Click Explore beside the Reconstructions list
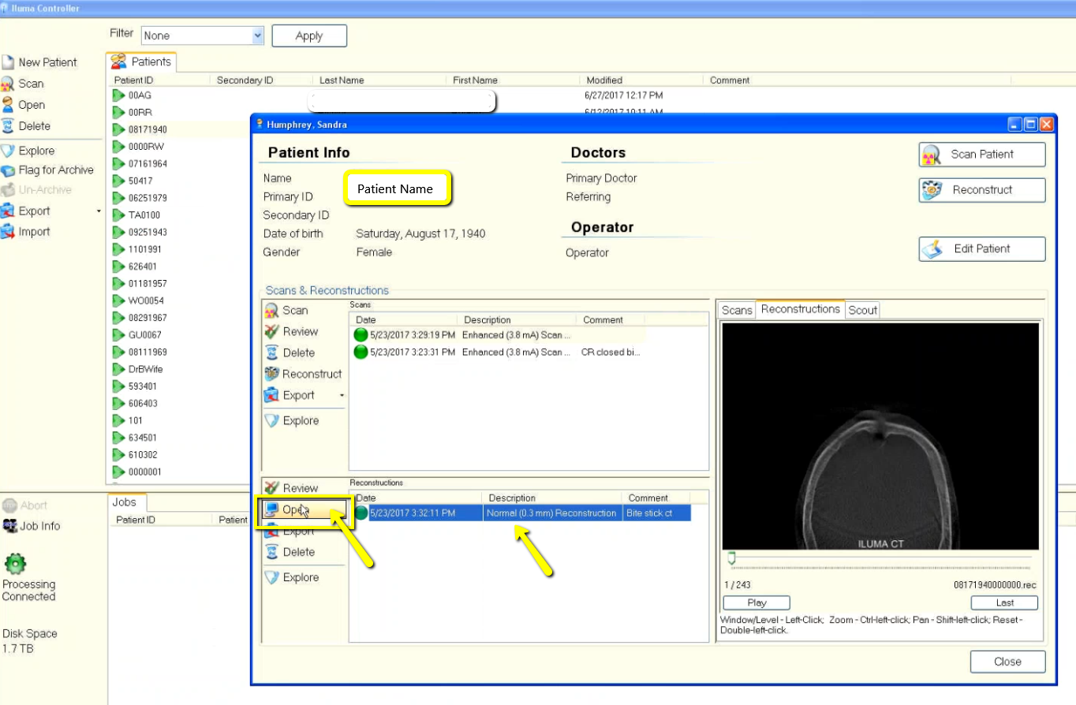The image size is (1076, 705). 293,577
